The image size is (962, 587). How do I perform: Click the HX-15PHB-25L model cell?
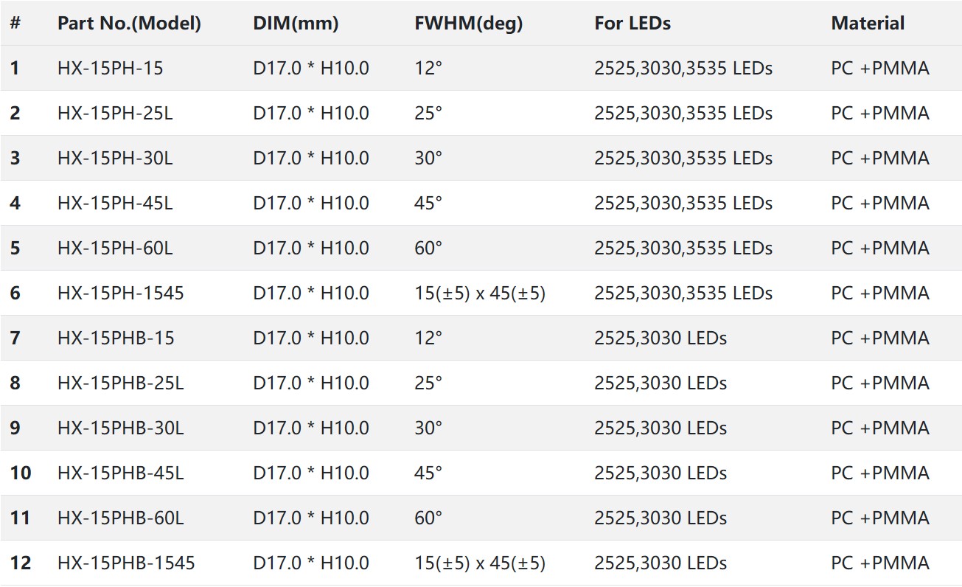pos(120,383)
